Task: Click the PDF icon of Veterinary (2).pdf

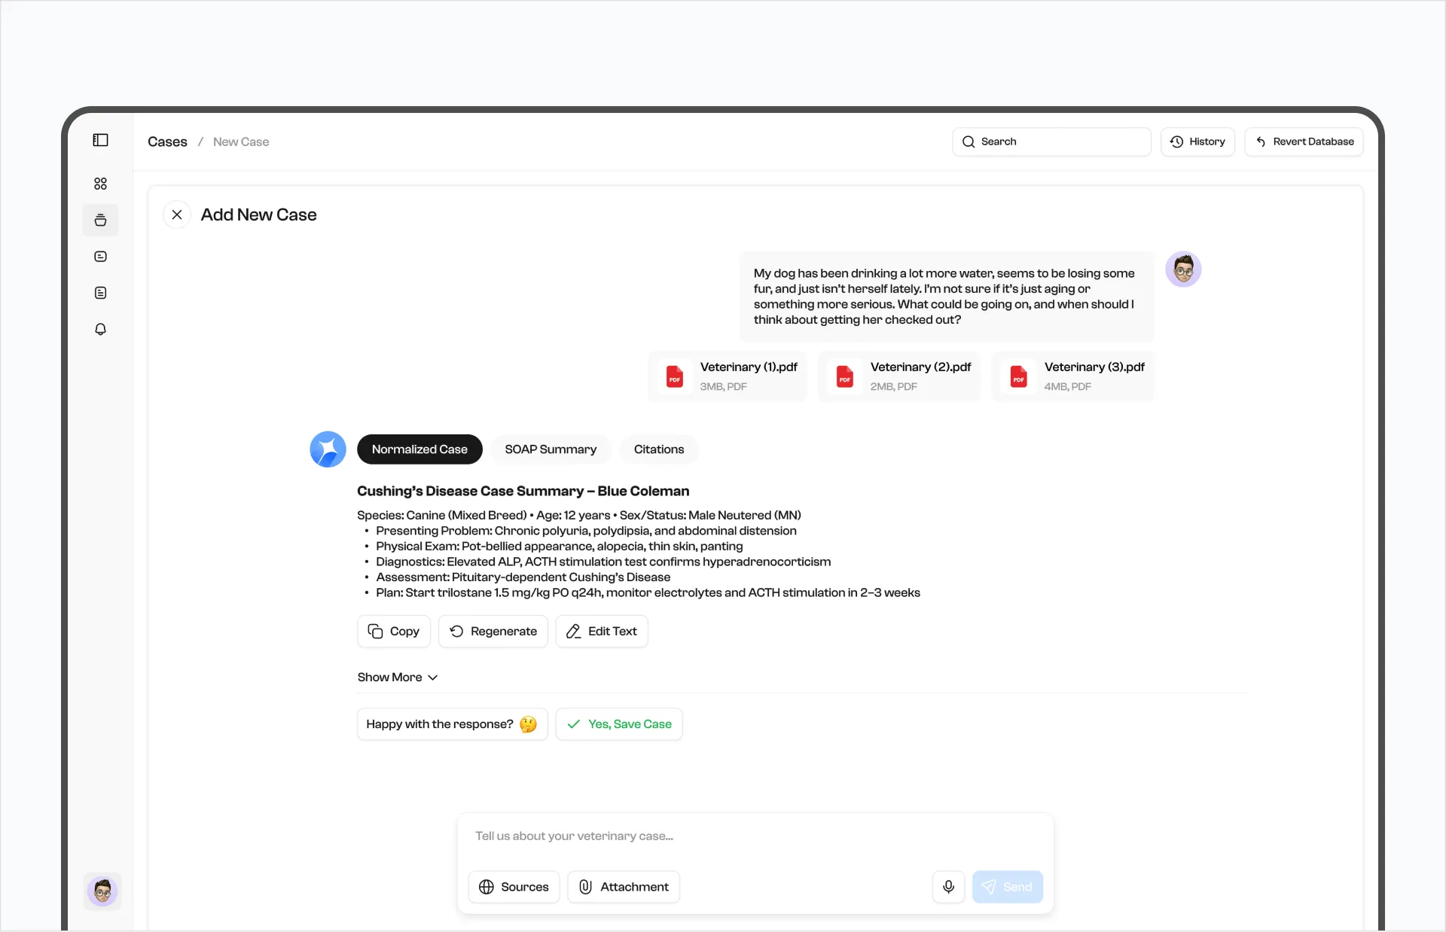Action: click(845, 376)
